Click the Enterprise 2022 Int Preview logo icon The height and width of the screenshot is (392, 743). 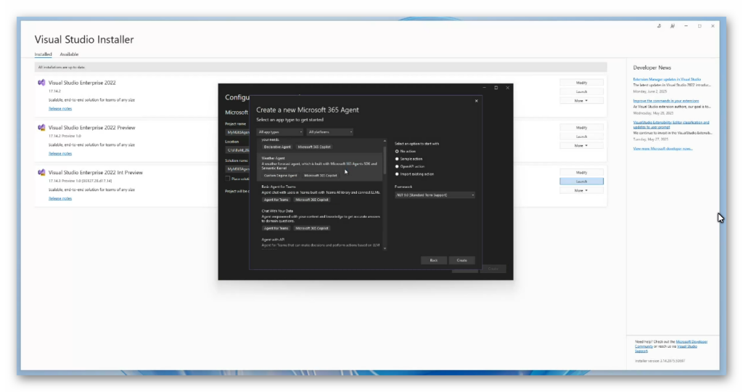[x=41, y=173]
